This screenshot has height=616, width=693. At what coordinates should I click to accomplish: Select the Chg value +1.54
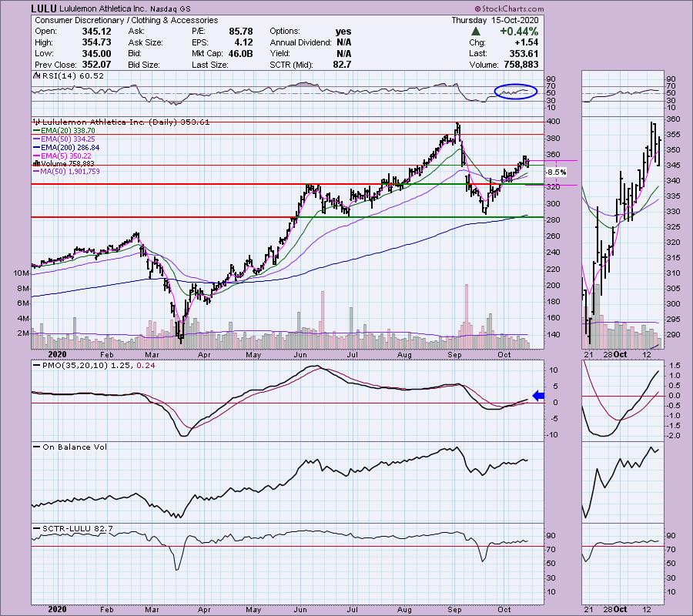click(x=527, y=42)
